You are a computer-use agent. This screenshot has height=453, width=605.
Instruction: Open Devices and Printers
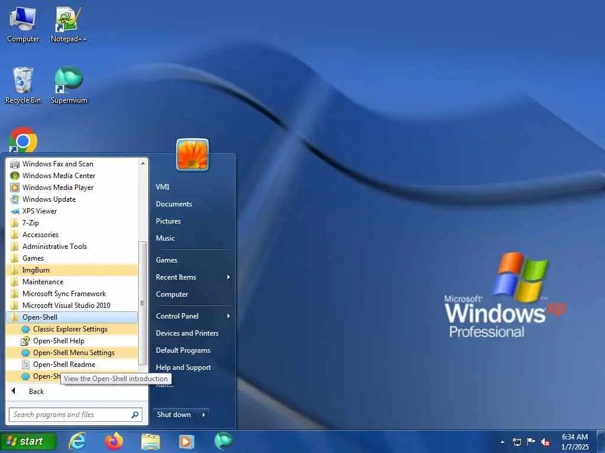tap(187, 333)
